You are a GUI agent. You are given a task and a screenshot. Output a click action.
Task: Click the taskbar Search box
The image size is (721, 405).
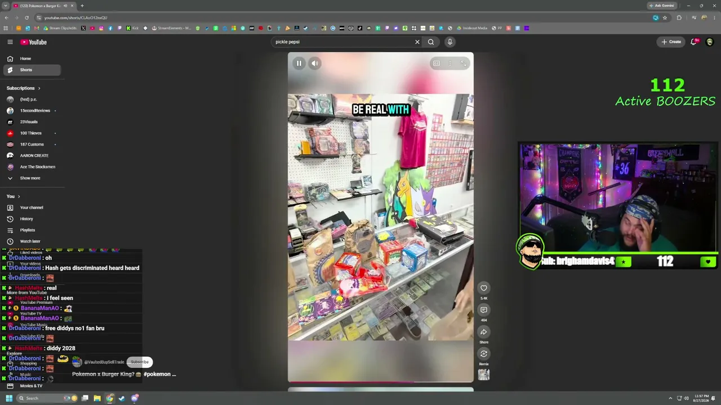click(48, 399)
